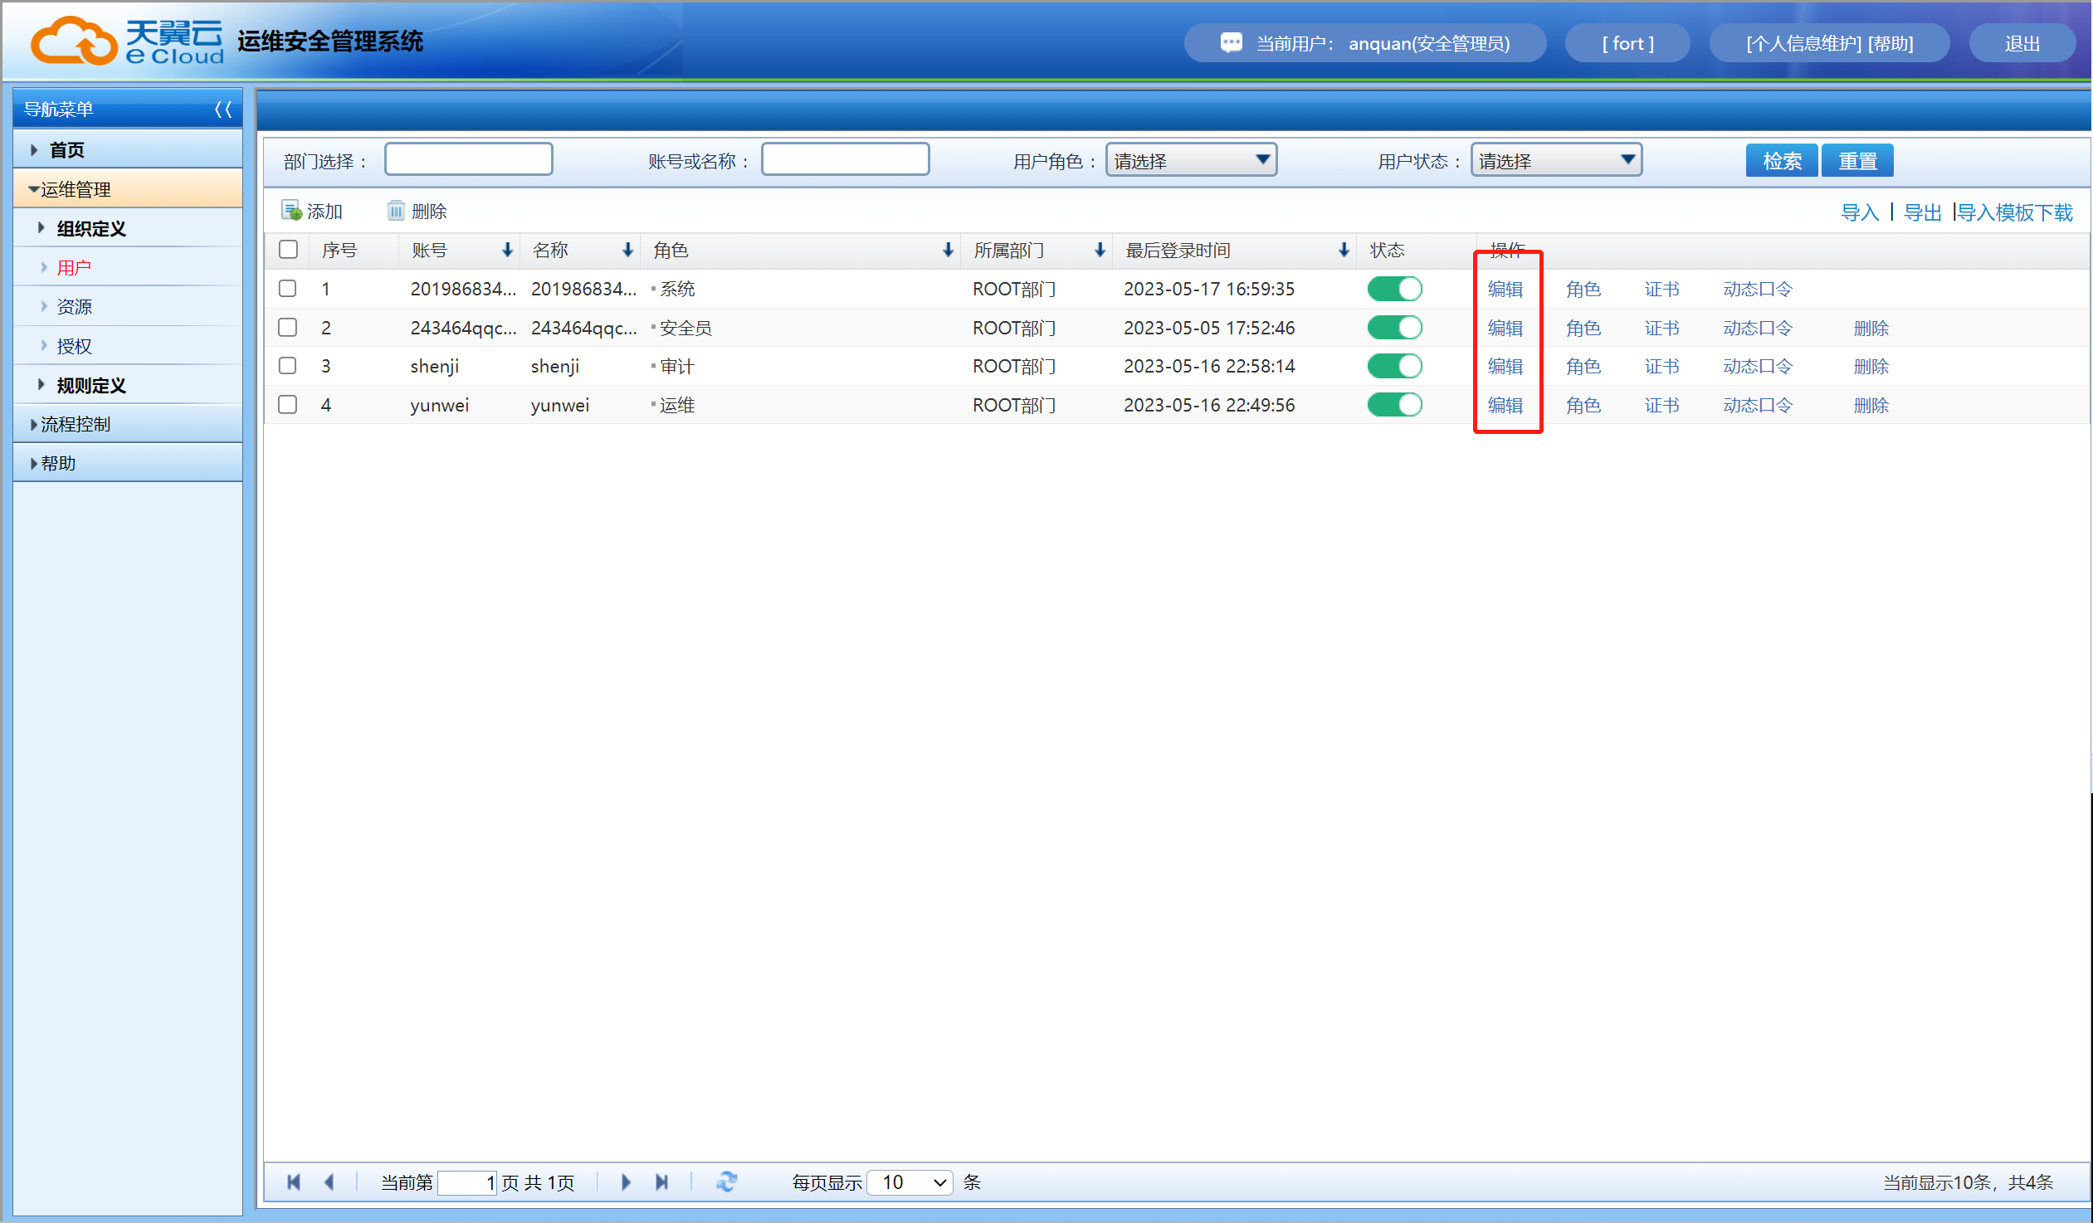The image size is (2093, 1223).
Task: Tick the select-all header checkbox
Action: tap(288, 249)
